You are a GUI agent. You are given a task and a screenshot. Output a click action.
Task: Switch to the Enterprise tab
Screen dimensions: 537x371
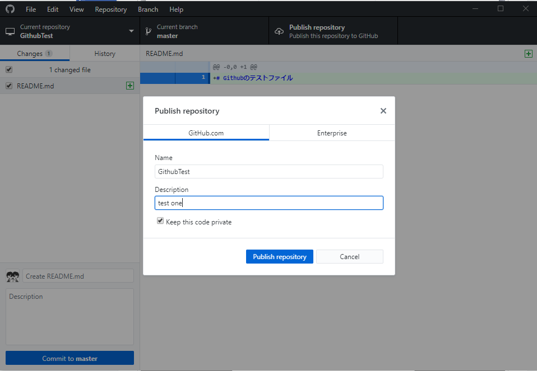pos(332,133)
